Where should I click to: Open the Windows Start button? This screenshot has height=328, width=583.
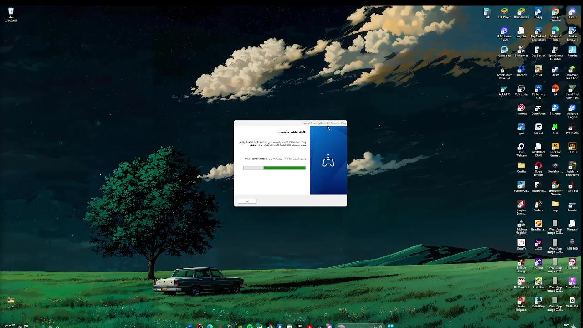[390, 326]
